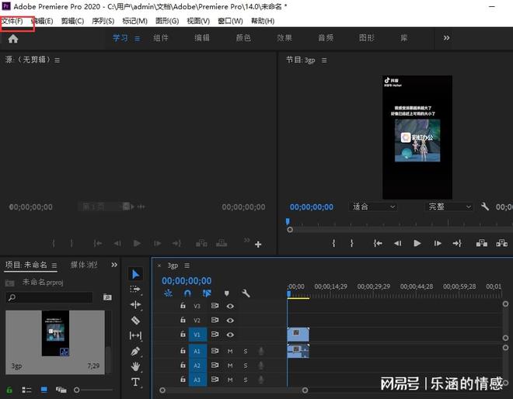Viewport: 513px width, 399px height.
Task: Step forward one frame in program monitor
Action: click(x=438, y=244)
